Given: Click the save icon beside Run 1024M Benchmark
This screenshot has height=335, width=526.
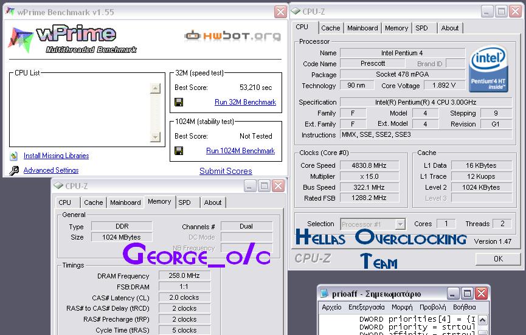Looking at the screenshot, I should coord(179,151).
